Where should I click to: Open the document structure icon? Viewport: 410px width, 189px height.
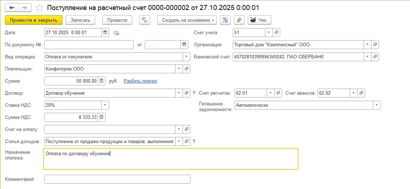pos(226,20)
